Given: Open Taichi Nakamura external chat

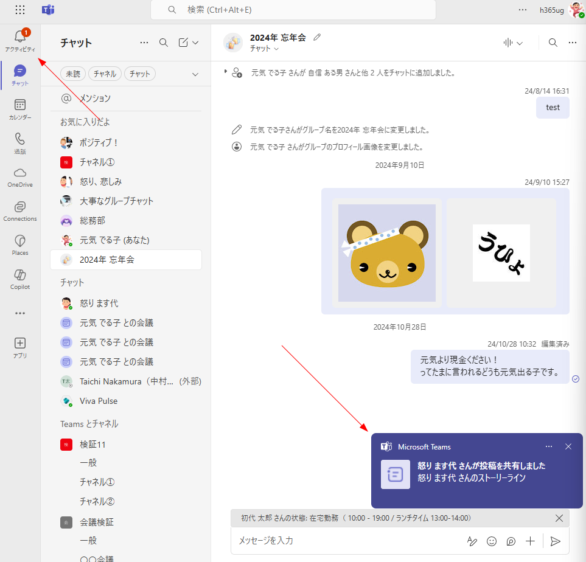Looking at the screenshot, I should point(126,381).
